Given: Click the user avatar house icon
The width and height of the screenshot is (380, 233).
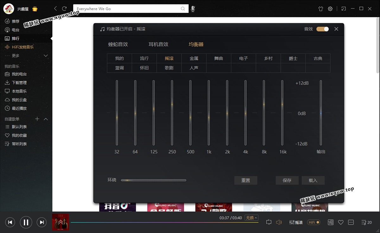Looking at the screenshot, I should coord(9,9).
